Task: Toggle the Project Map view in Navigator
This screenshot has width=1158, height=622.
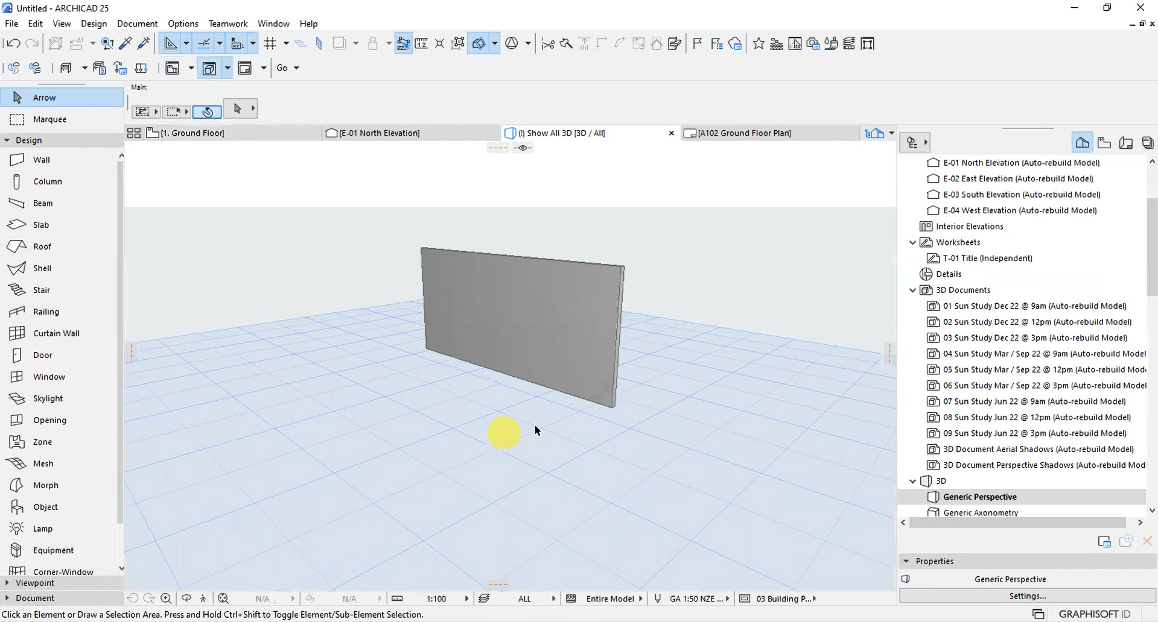Action: coord(1082,143)
